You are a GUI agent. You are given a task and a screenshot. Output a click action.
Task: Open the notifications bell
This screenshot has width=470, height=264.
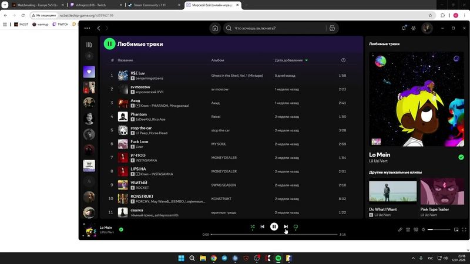404,28
